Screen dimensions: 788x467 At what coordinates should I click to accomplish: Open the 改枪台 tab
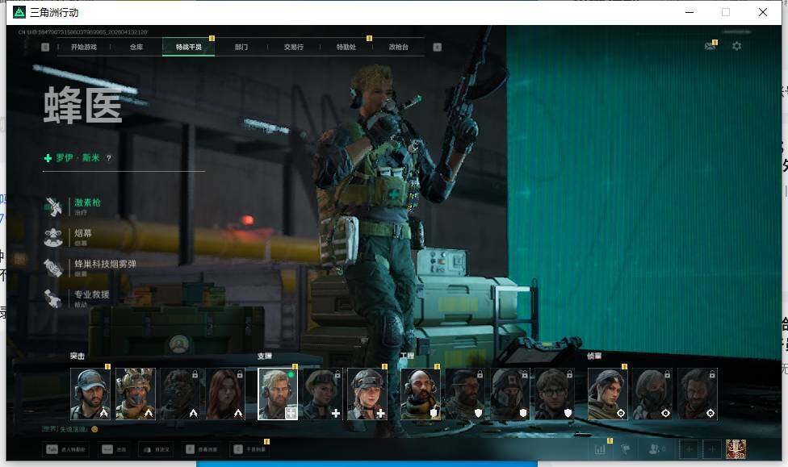pos(398,48)
